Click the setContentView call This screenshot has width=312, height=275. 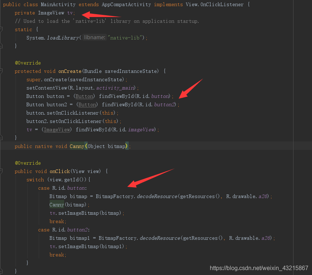pyautogui.click(x=47, y=88)
